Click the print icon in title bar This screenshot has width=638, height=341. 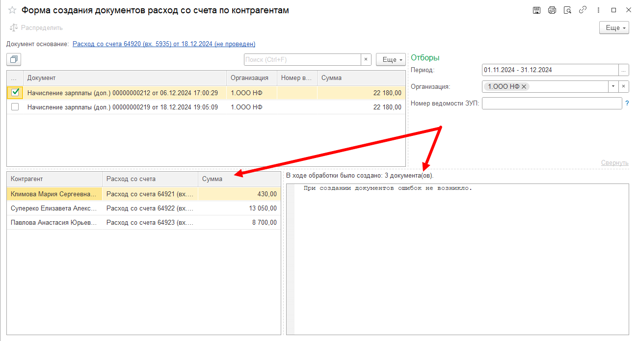coord(552,10)
